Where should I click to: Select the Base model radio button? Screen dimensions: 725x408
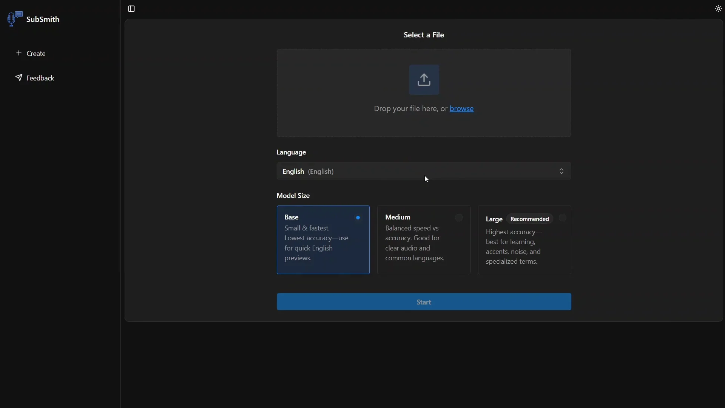[x=358, y=218]
